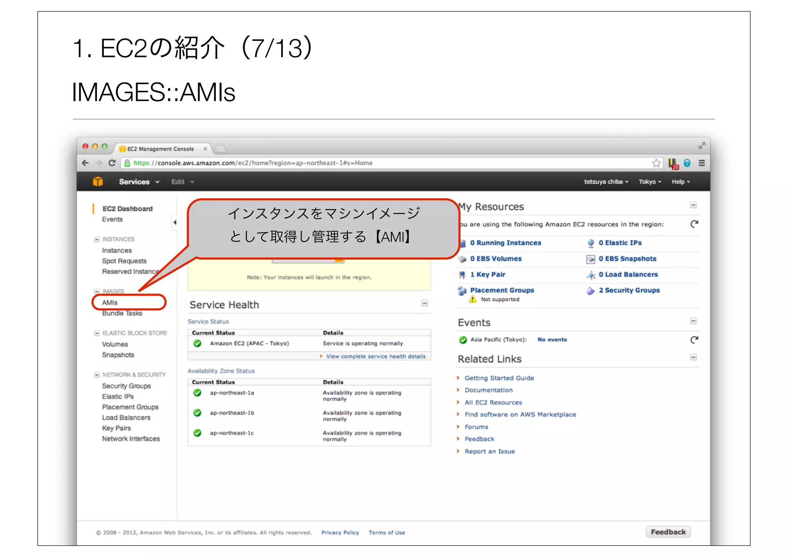Collapse the Events panel
The image size is (788, 557).
coord(693,321)
